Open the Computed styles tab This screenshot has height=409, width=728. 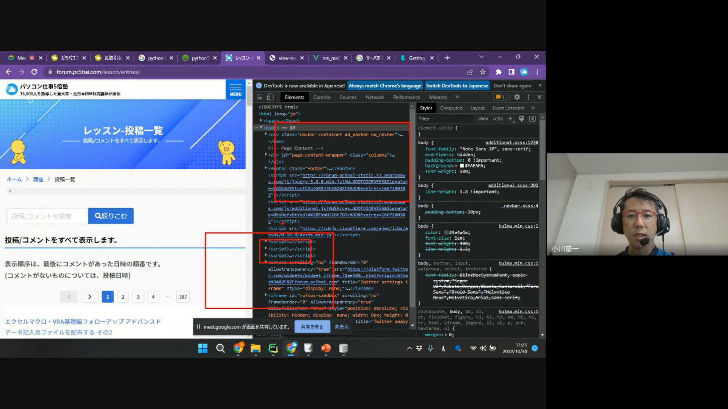[x=451, y=108]
